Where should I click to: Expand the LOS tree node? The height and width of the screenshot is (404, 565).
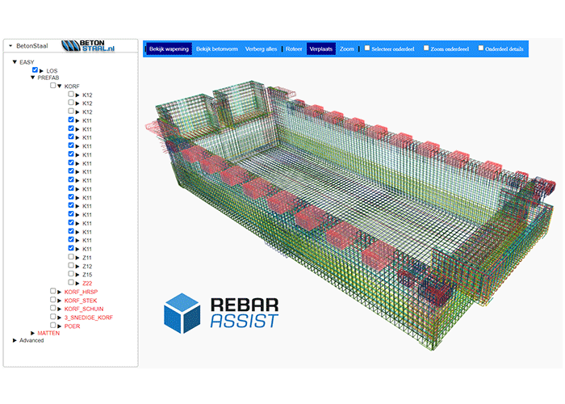coord(41,71)
